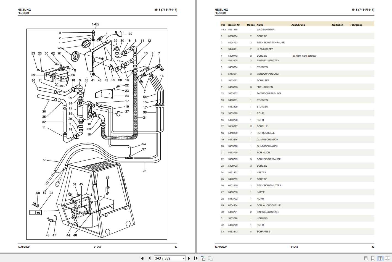Click the Ausführung column header

(x=298, y=25)
